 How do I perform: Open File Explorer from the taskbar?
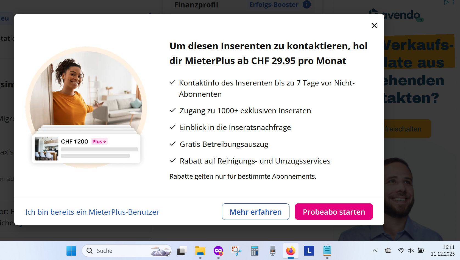200,251
